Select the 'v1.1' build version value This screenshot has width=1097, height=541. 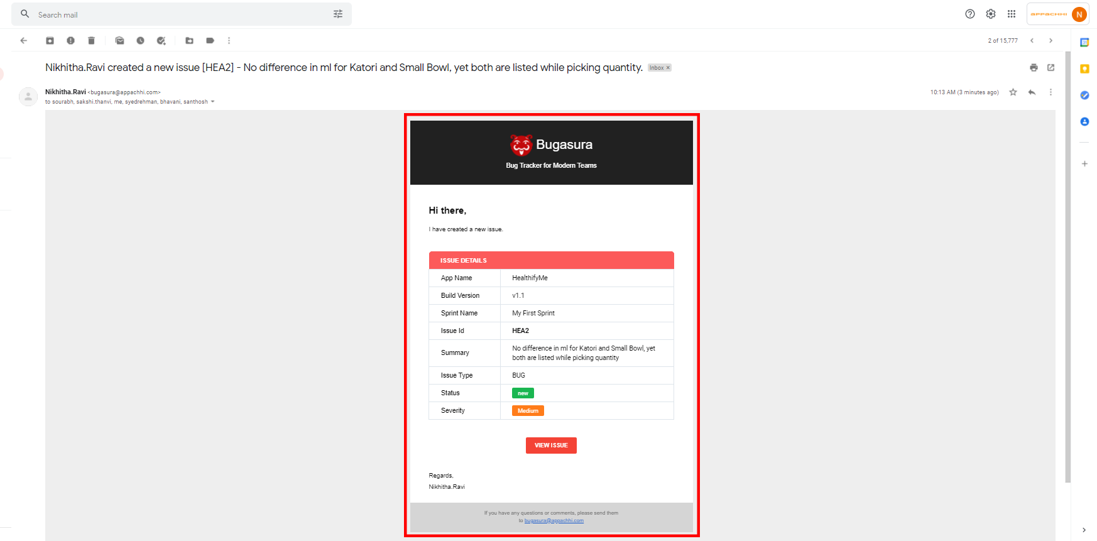point(518,295)
